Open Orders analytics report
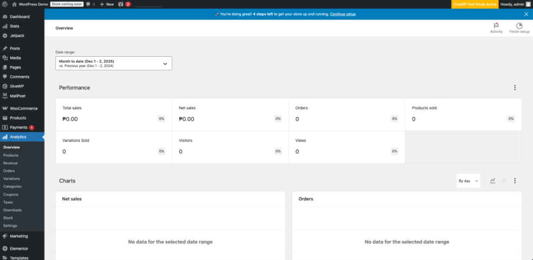The height and width of the screenshot is (260, 533). 9,171
